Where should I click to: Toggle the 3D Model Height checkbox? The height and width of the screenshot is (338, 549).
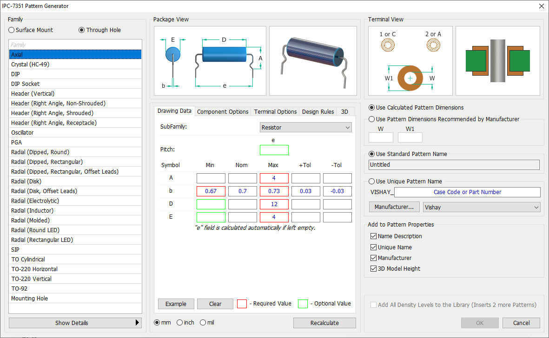[x=374, y=268]
